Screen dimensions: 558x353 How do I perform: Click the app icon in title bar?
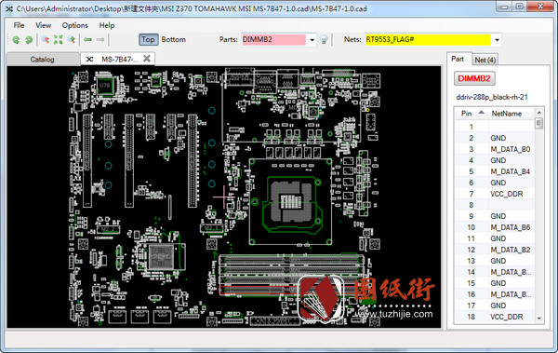[x=9, y=8]
